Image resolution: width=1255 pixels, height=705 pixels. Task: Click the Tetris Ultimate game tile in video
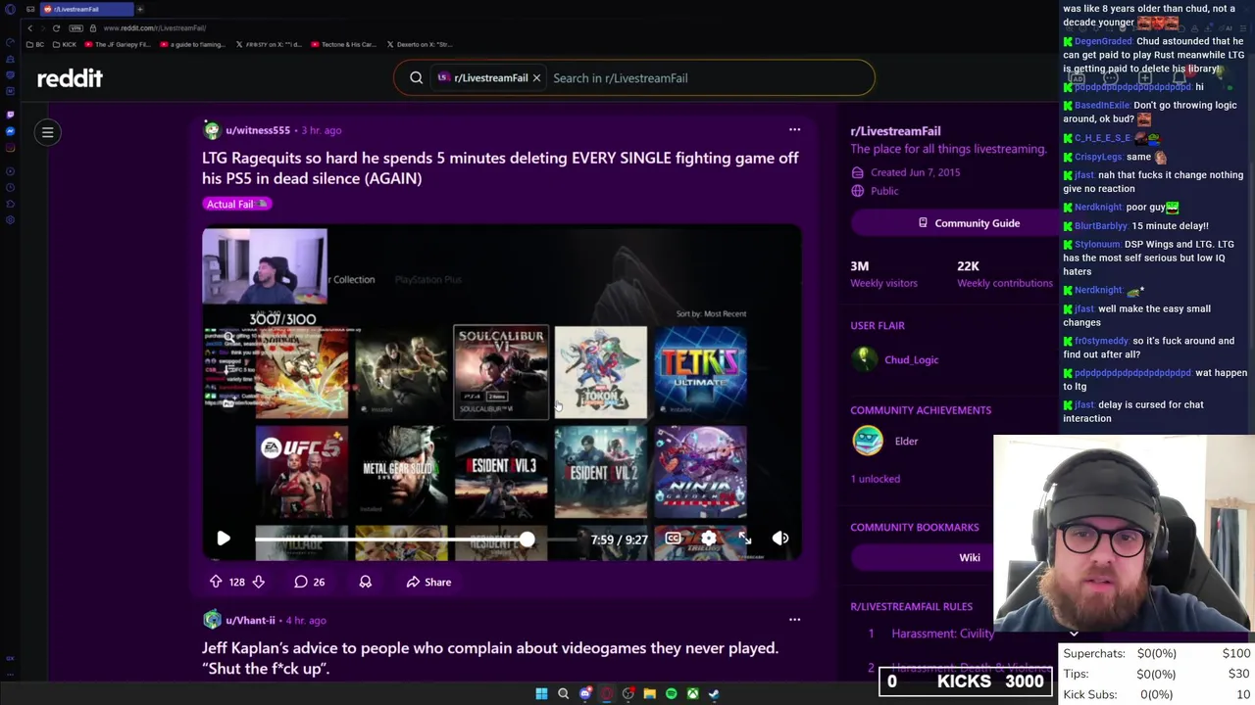pyautogui.click(x=700, y=372)
